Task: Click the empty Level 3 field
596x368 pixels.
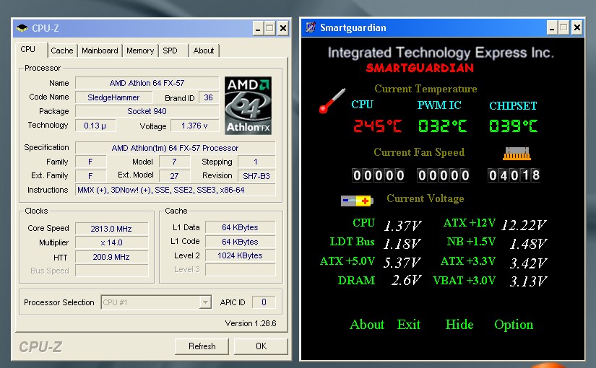Action: [x=240, y=270]
